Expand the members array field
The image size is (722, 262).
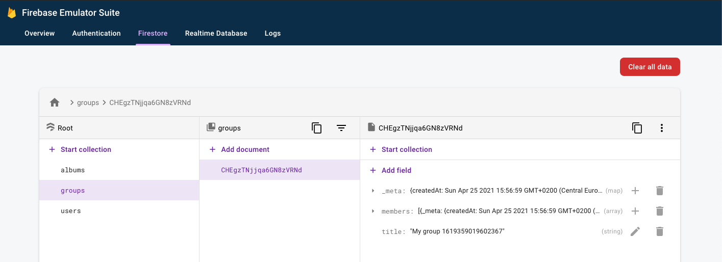(x=373, y=211)
